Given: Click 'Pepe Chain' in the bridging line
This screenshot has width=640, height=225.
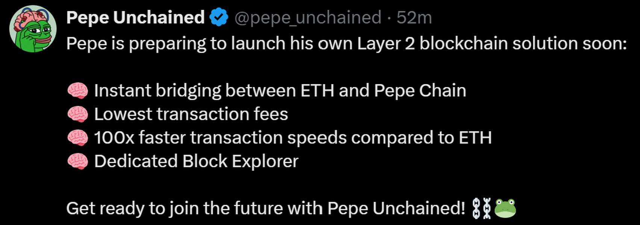Looking at the screenshot, I should click(x=420, y=91).
